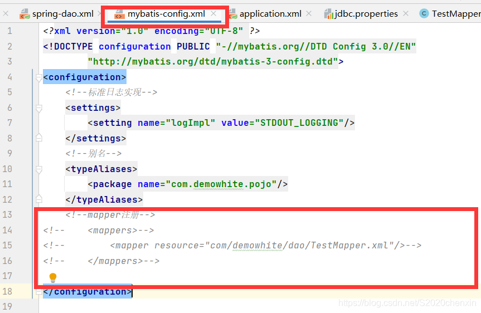Click the logImpl attribute value

pyautogui.click(x=190, y=123)
